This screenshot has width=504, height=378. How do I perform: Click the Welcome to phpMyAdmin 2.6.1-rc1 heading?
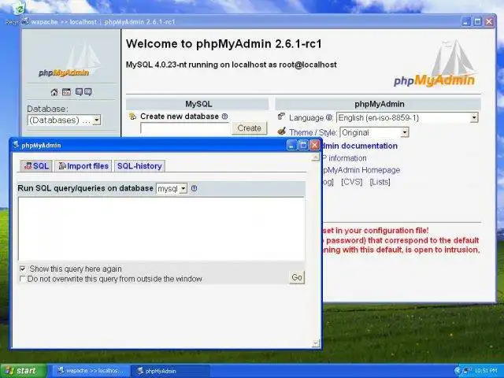[224, 44]
